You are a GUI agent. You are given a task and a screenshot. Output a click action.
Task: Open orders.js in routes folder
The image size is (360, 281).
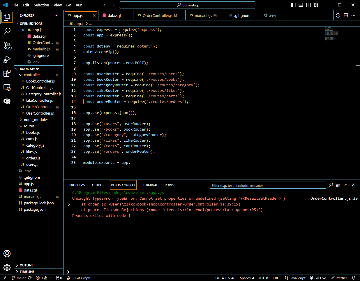(33, 158)
